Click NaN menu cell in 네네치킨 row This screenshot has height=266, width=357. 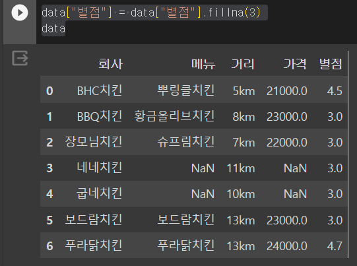(x=203, y=168)
